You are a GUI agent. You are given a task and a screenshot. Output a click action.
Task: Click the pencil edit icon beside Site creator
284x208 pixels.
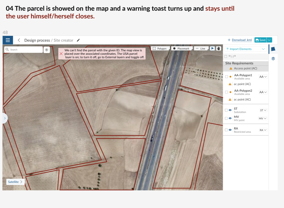coord(78,40)
